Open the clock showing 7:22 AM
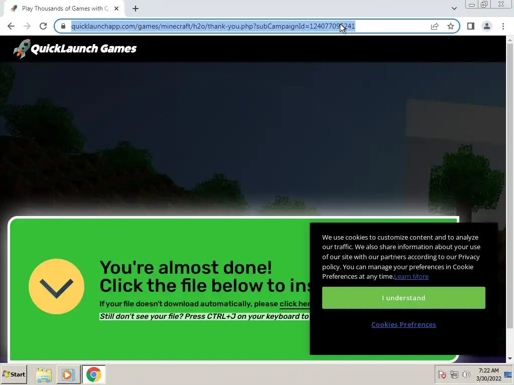 coord(488,374)
